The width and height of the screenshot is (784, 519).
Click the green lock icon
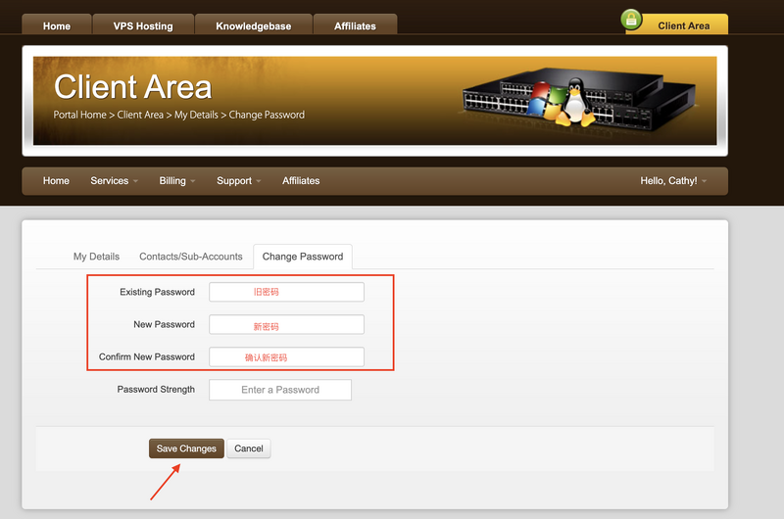coord(631,20)
